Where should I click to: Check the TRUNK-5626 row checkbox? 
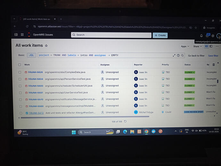(x=20, y=72)
